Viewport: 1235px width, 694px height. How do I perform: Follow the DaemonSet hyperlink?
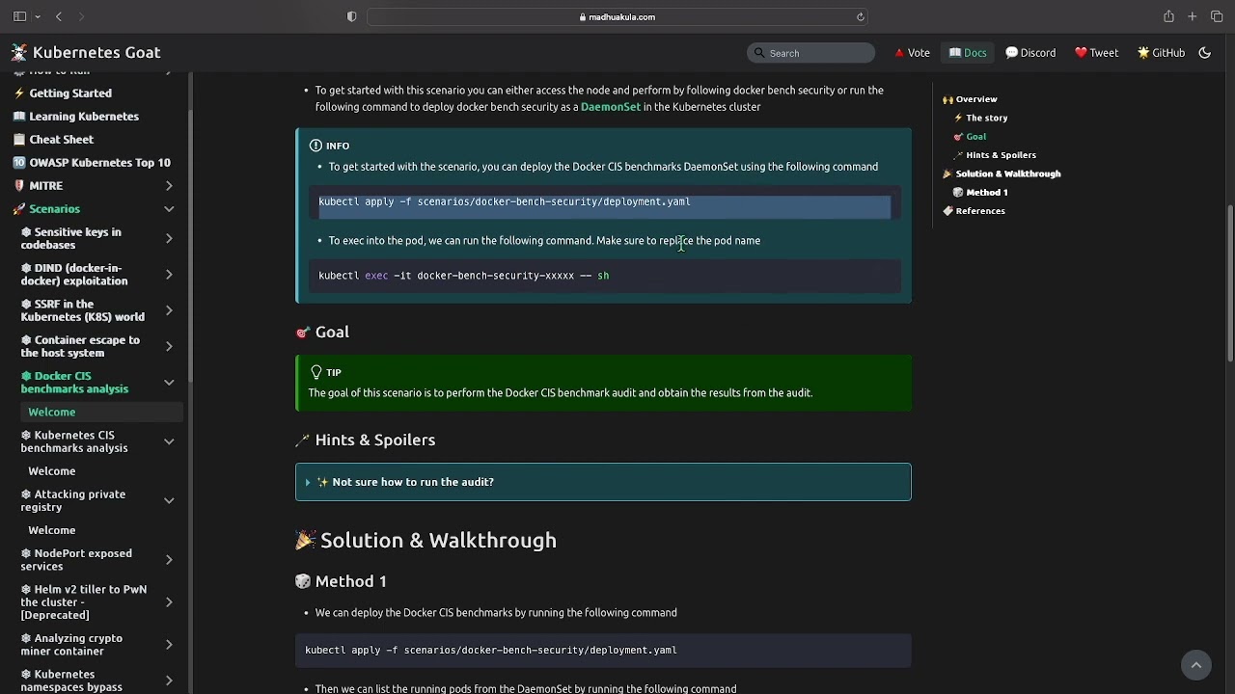point(610,107)
